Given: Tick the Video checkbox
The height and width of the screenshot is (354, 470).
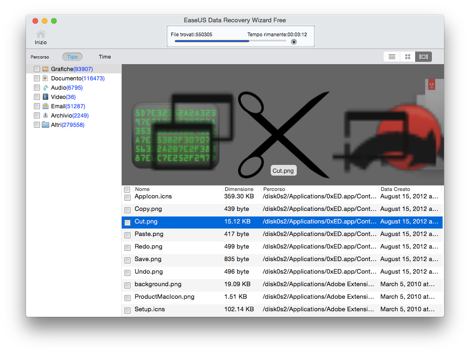Looking at the screenshot, I should point(37,97).
